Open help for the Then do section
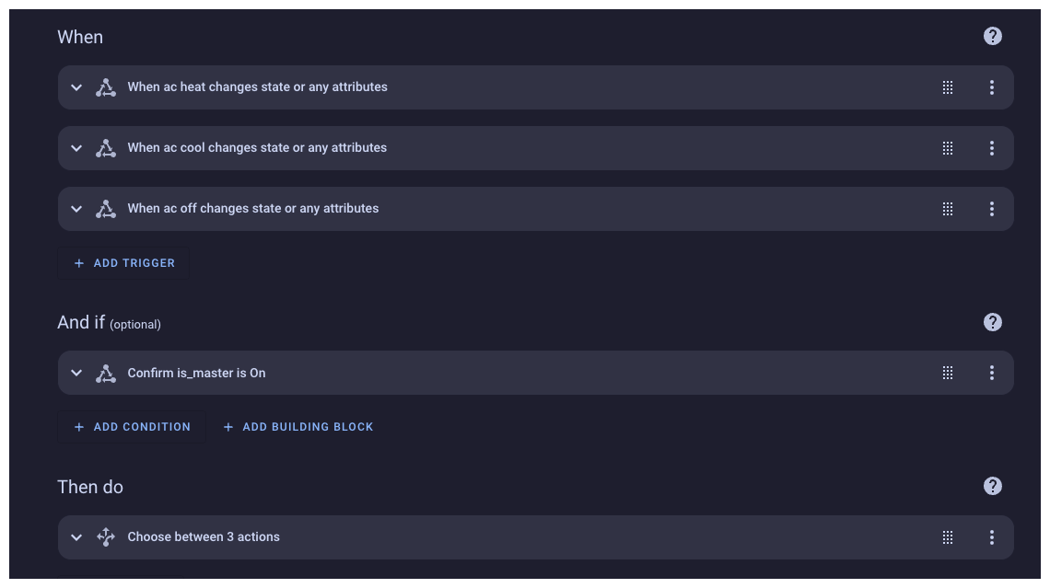Viewport: 1050px width, 588px height. pyautogui.click(x=992, y=486)
